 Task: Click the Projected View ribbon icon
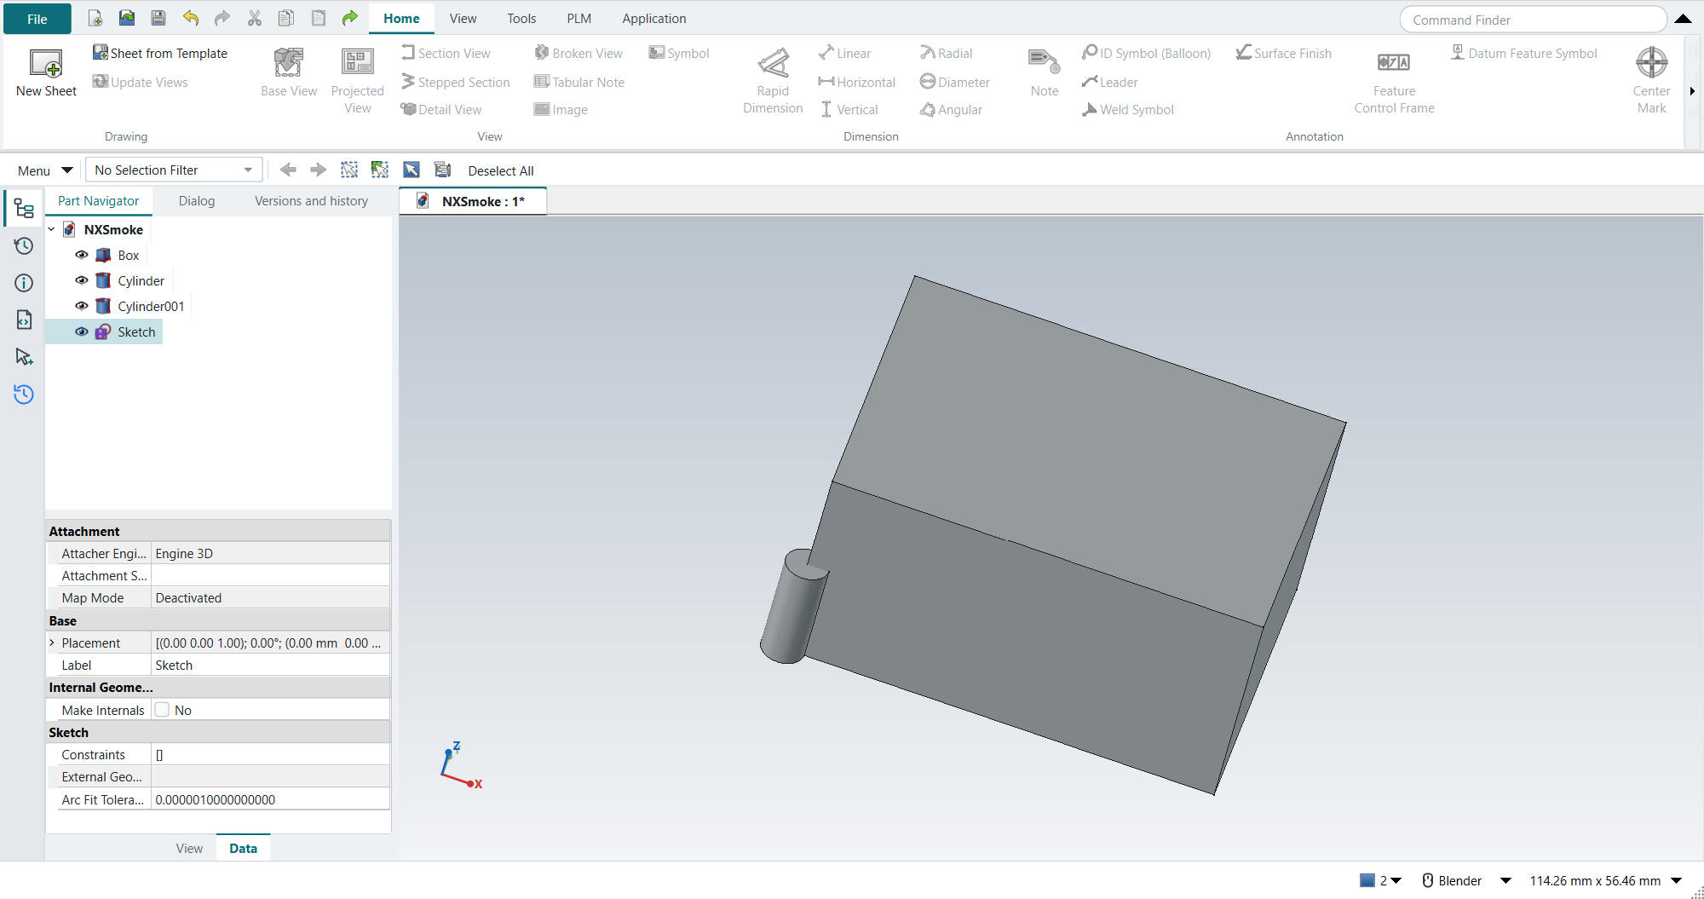pyautogui.click(x=358, y=82)
